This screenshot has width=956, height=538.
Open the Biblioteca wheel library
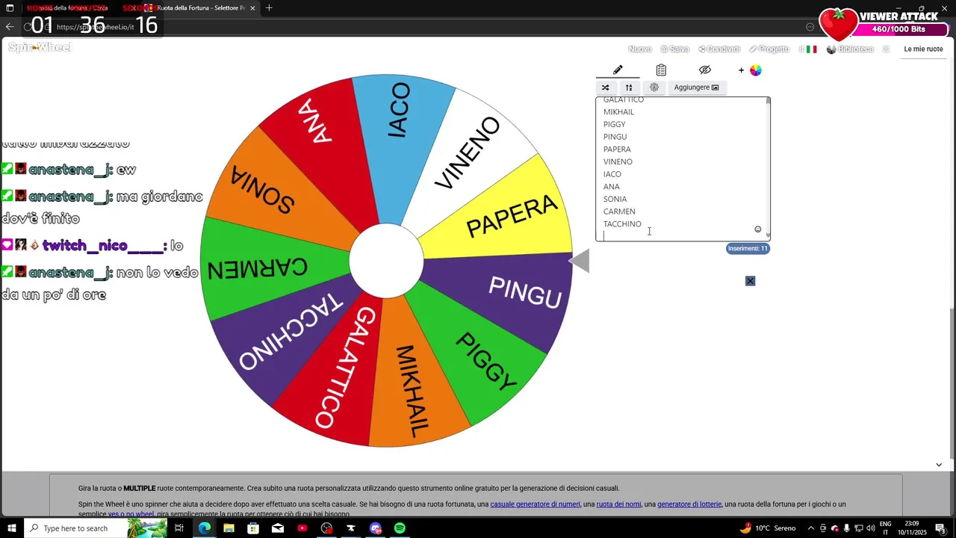(x=850, y=49)
